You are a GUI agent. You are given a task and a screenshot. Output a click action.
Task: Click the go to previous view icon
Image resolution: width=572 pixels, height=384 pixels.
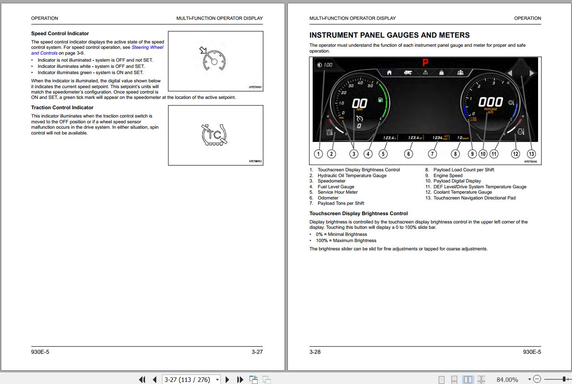253,379
